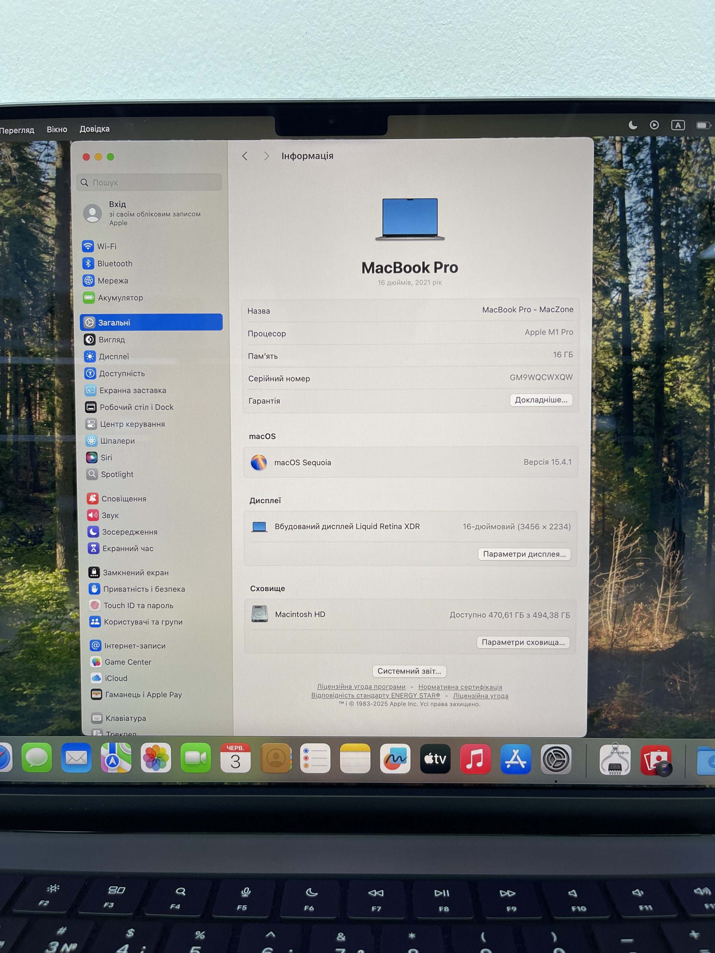
Task: Open Довідка help menu
Action: (x=94, y=129)
